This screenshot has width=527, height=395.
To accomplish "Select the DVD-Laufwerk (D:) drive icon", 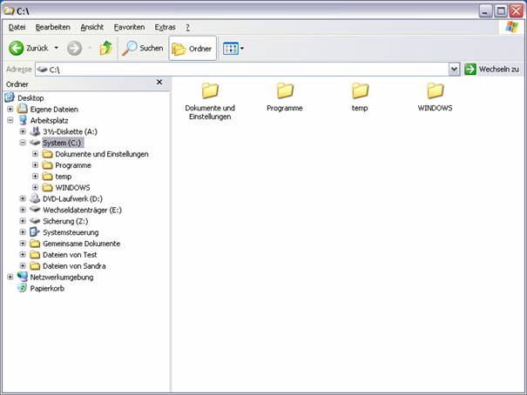I will tap(35, 198).
